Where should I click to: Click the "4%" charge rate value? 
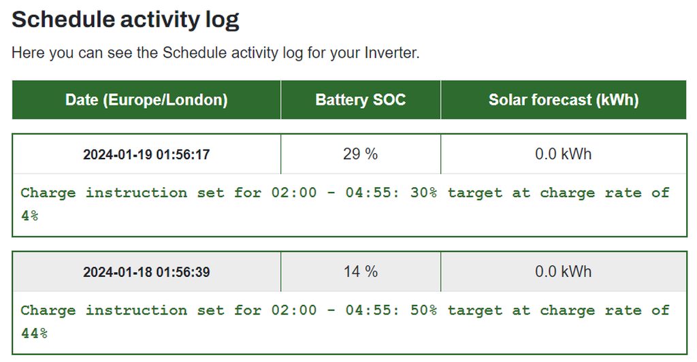pyautogui.click(x=29, y=216)
